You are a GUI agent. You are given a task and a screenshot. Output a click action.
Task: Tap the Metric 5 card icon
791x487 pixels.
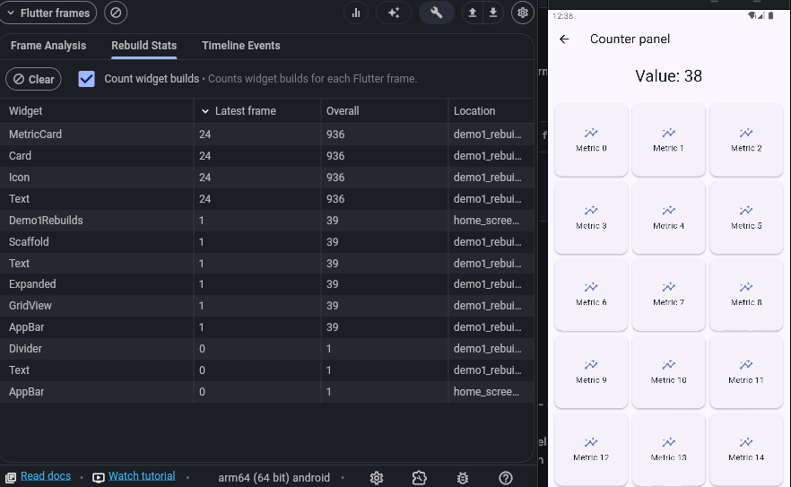[x=746, y=210]
